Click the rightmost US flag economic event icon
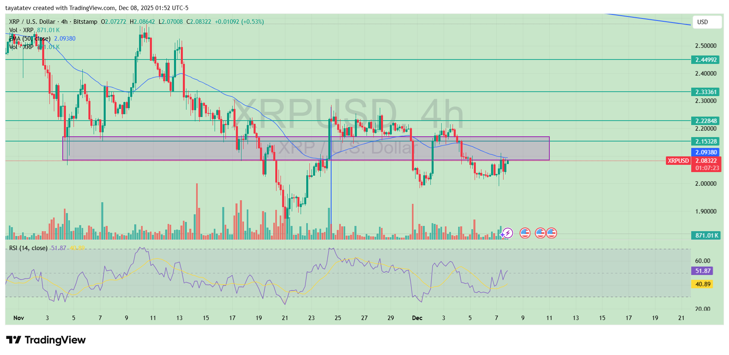 [551, 233]
